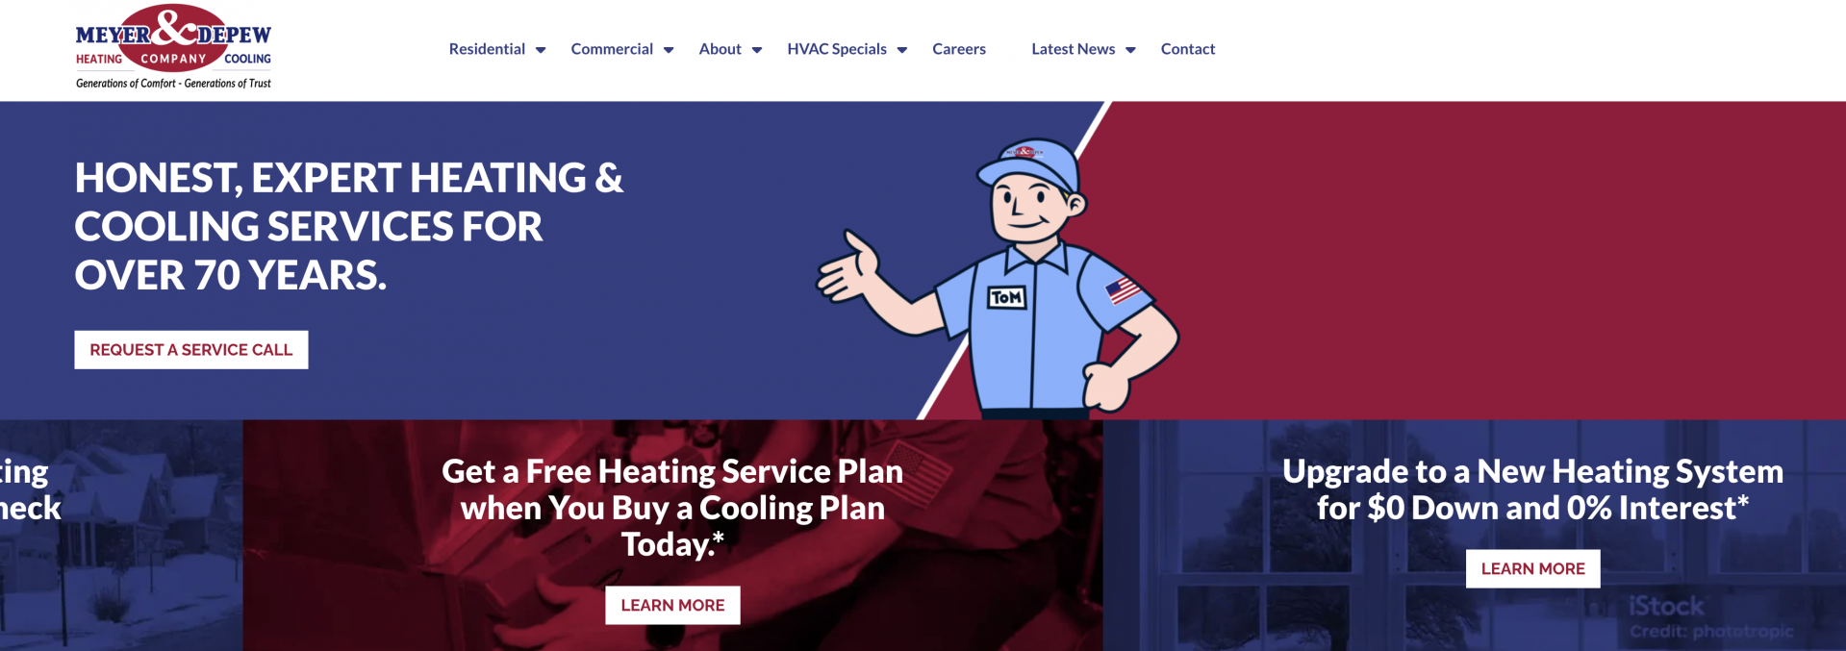This screenshot has height=651, width=1846.
Task: Open the About dropdown arrow
Action: tap(757, 50)
